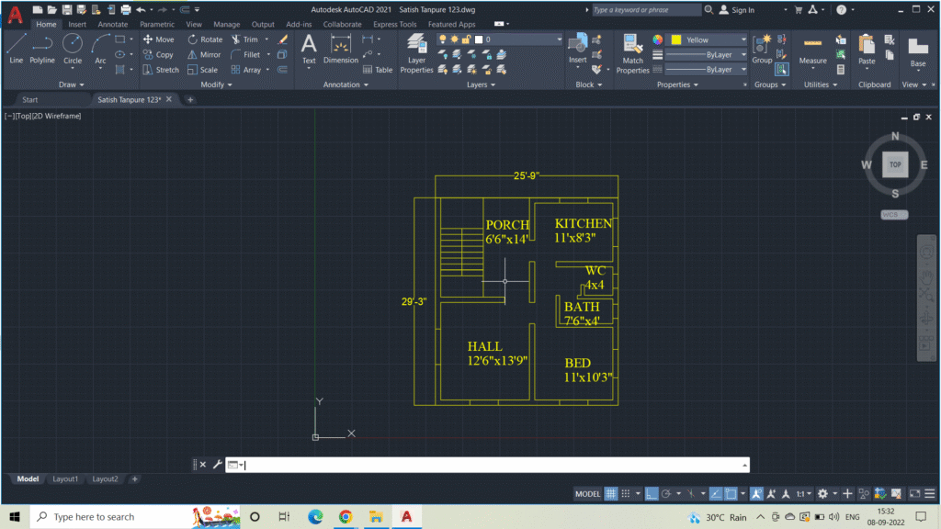Screen dimensions: 941x529
Task: Toggle clean screen in status bar
Action: [x=914, y=493]
